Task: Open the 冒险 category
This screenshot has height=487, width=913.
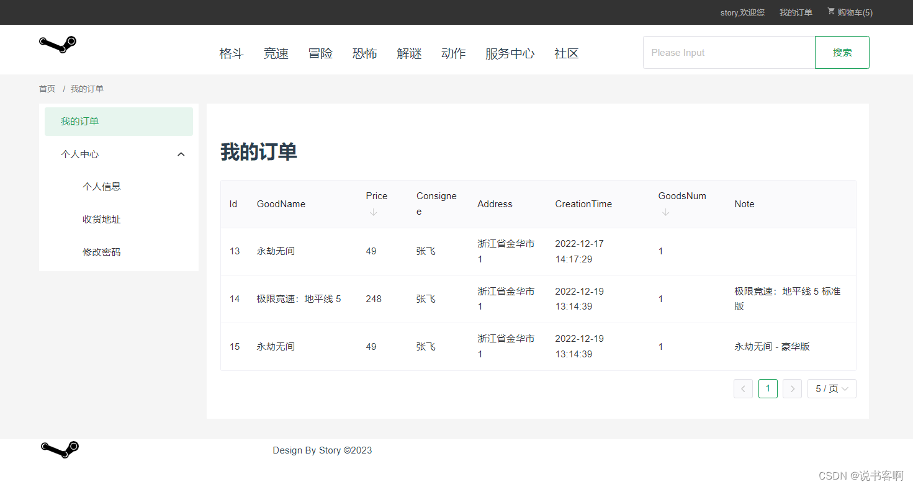Action: click(x=320, y=53)
